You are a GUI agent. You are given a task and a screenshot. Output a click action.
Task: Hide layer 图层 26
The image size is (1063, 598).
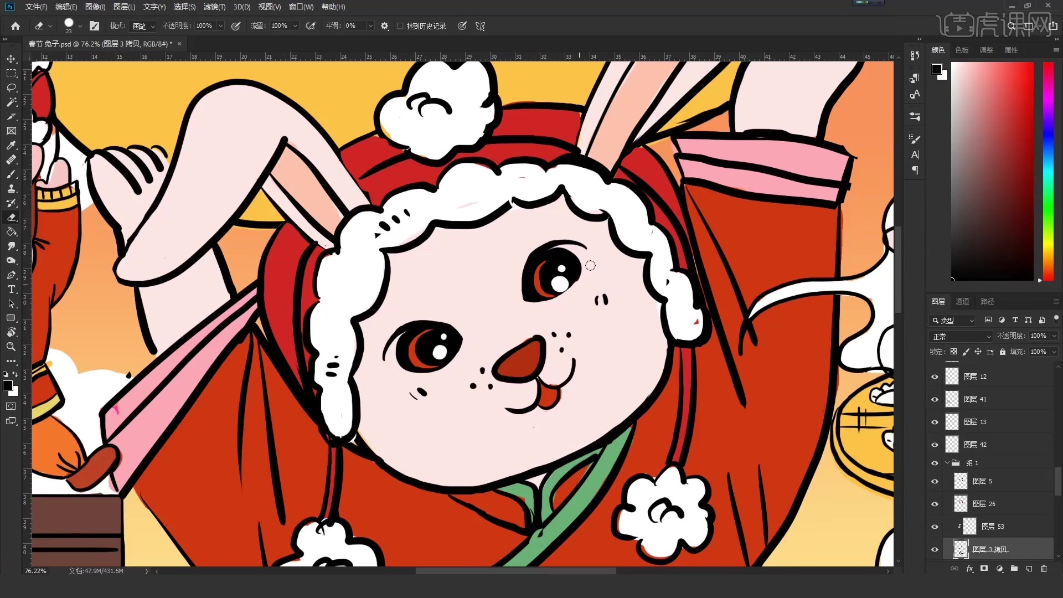tap(935, 504)
